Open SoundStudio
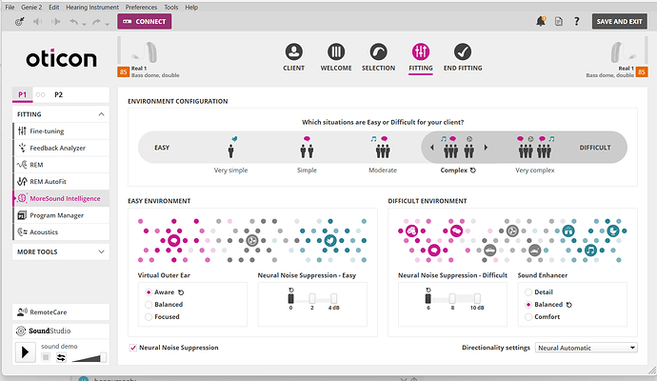The width and height of the screenshot is (657, 381). pyautogui.click(x=61, y=331)
